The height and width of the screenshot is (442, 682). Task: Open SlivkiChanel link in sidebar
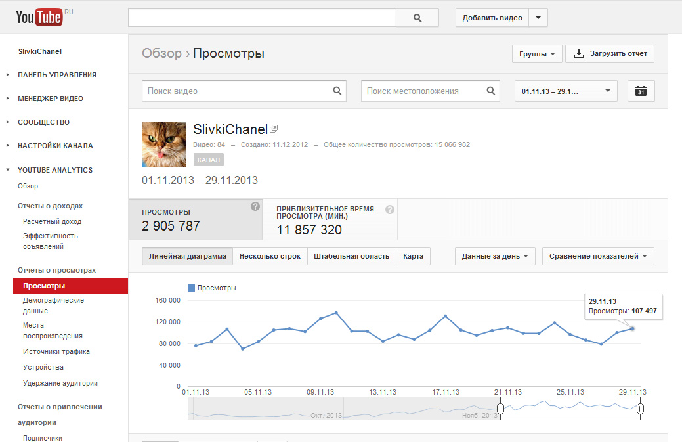(40, 51)
